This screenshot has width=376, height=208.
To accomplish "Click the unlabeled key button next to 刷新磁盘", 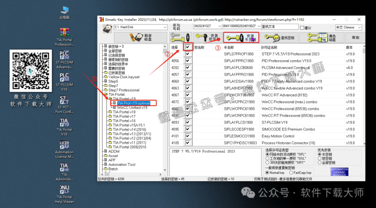I will [181, 37].
